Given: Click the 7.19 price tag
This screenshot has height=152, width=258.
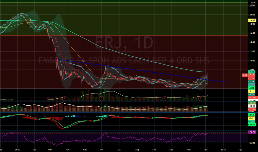Looking at the screenshot, I should [x=252, y=82].
